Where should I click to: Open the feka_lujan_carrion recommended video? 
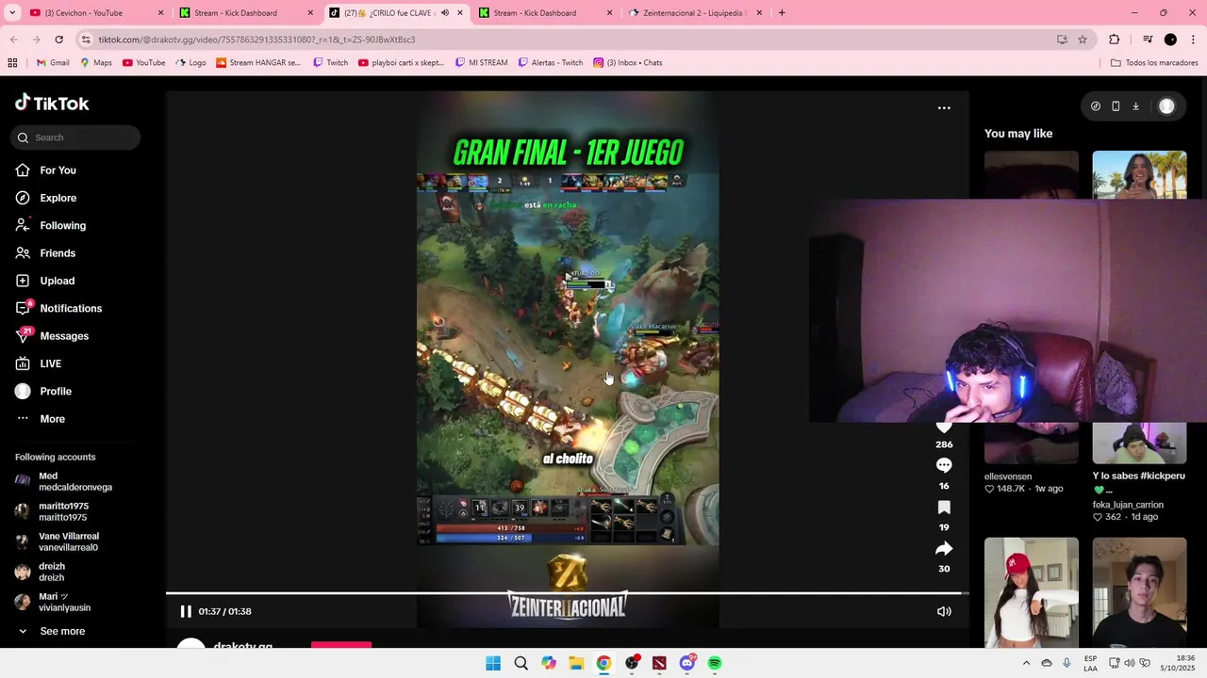pyautogui.click(x=1140, y=443)
